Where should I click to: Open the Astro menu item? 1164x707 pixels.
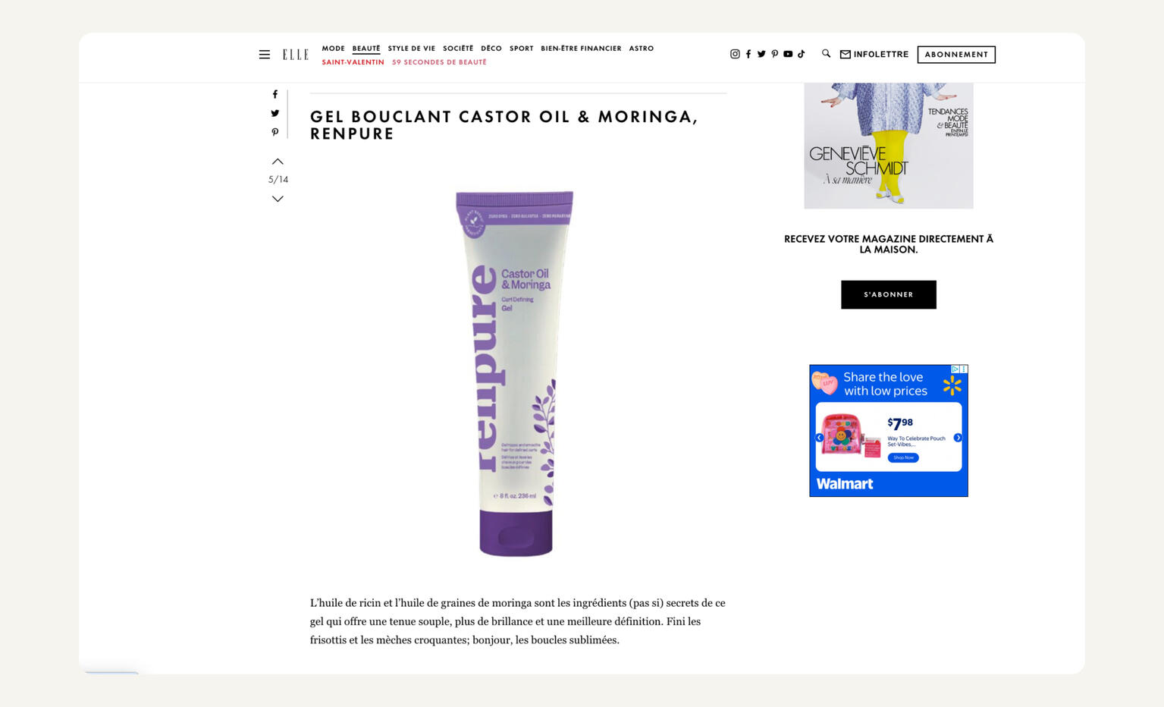[642, 49]
